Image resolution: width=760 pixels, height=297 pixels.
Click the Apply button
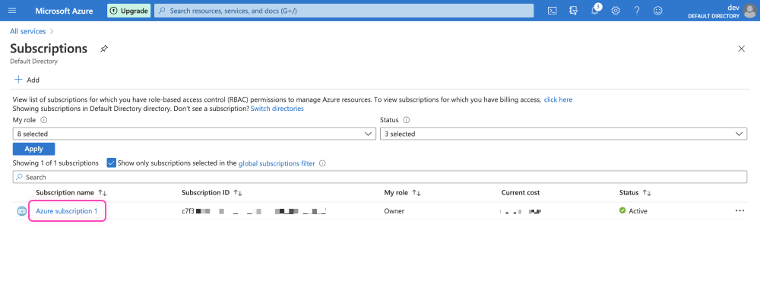pos(34,149)
